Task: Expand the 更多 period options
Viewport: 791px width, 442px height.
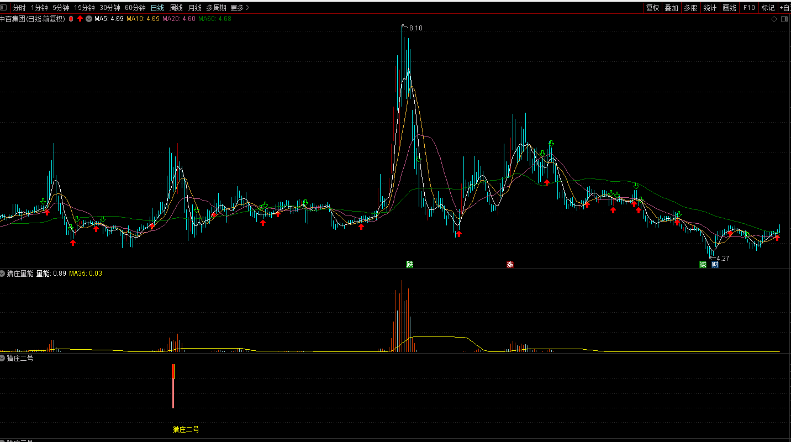Action: (240, 8)
